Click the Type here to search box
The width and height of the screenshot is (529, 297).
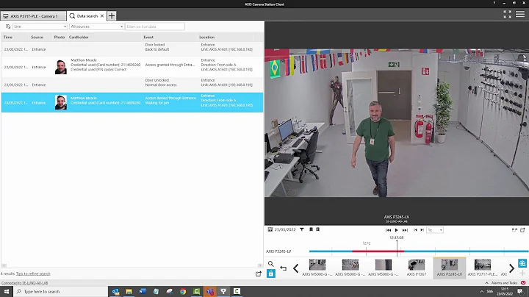coord(61,291)
